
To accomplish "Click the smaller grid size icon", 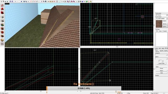I will tap(5, 2).
